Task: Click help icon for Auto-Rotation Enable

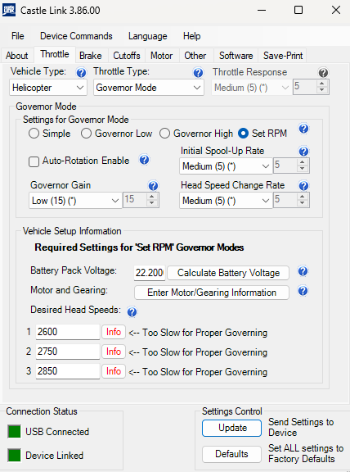Action: [x=144, y=160]
